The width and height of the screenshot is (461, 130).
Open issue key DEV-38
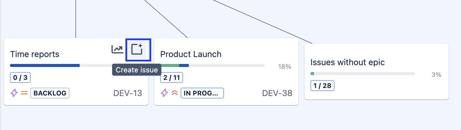tap(277, 93)
